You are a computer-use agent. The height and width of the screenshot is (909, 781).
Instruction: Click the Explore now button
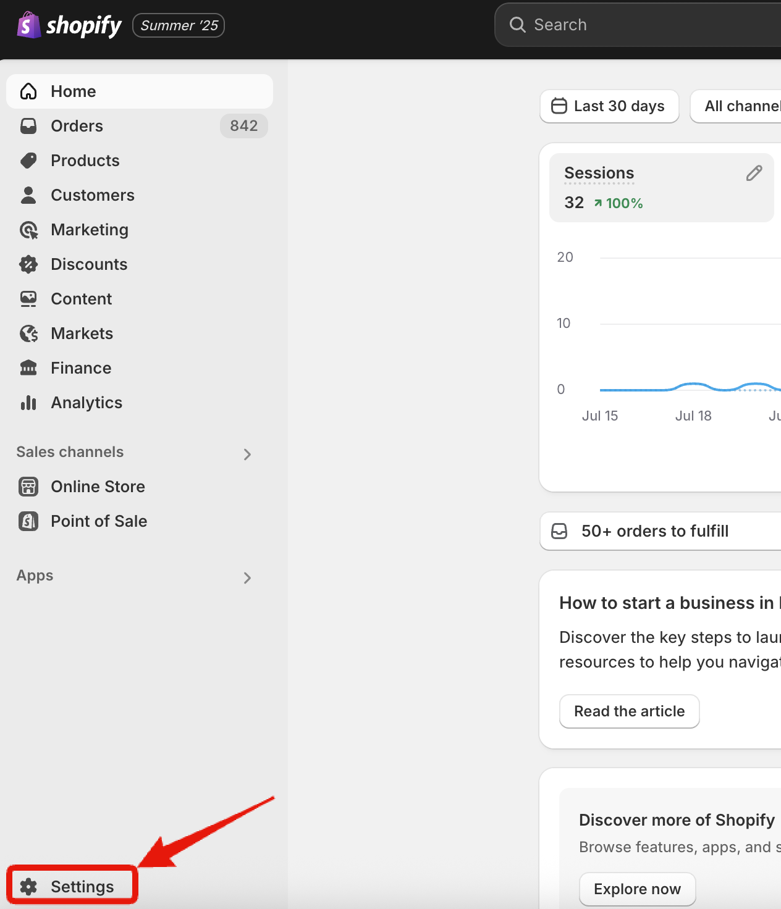pyautogui.click(x=637, y=889)
